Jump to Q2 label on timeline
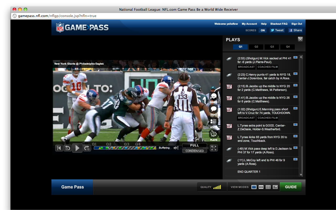 coord(109,144)
